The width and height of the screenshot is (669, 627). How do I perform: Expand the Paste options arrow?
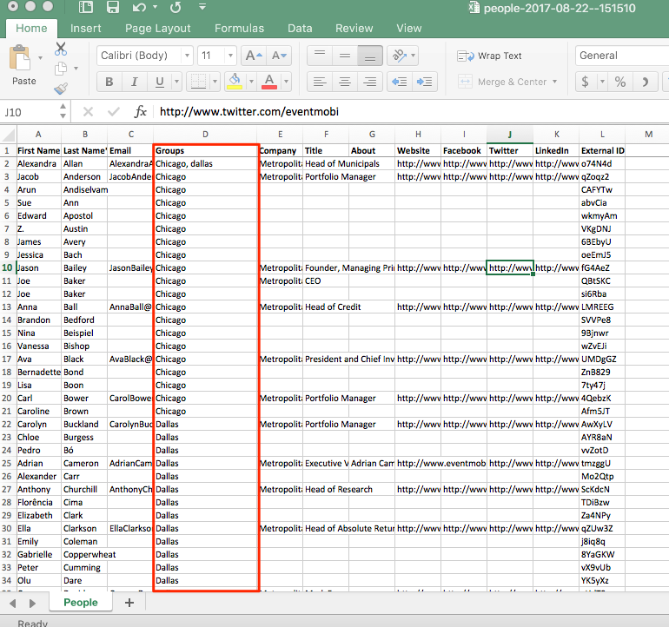click(x=41, y=57)
